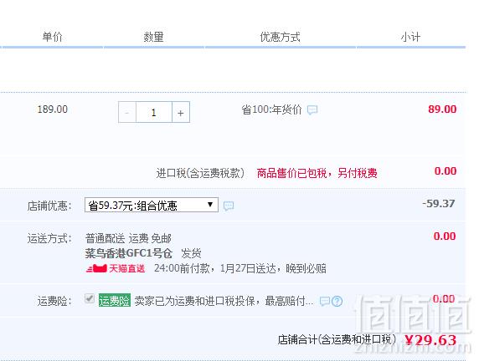479x361 pixels.
Task: Click the red 天猫直送 logo icon
Action: (96, 268)
